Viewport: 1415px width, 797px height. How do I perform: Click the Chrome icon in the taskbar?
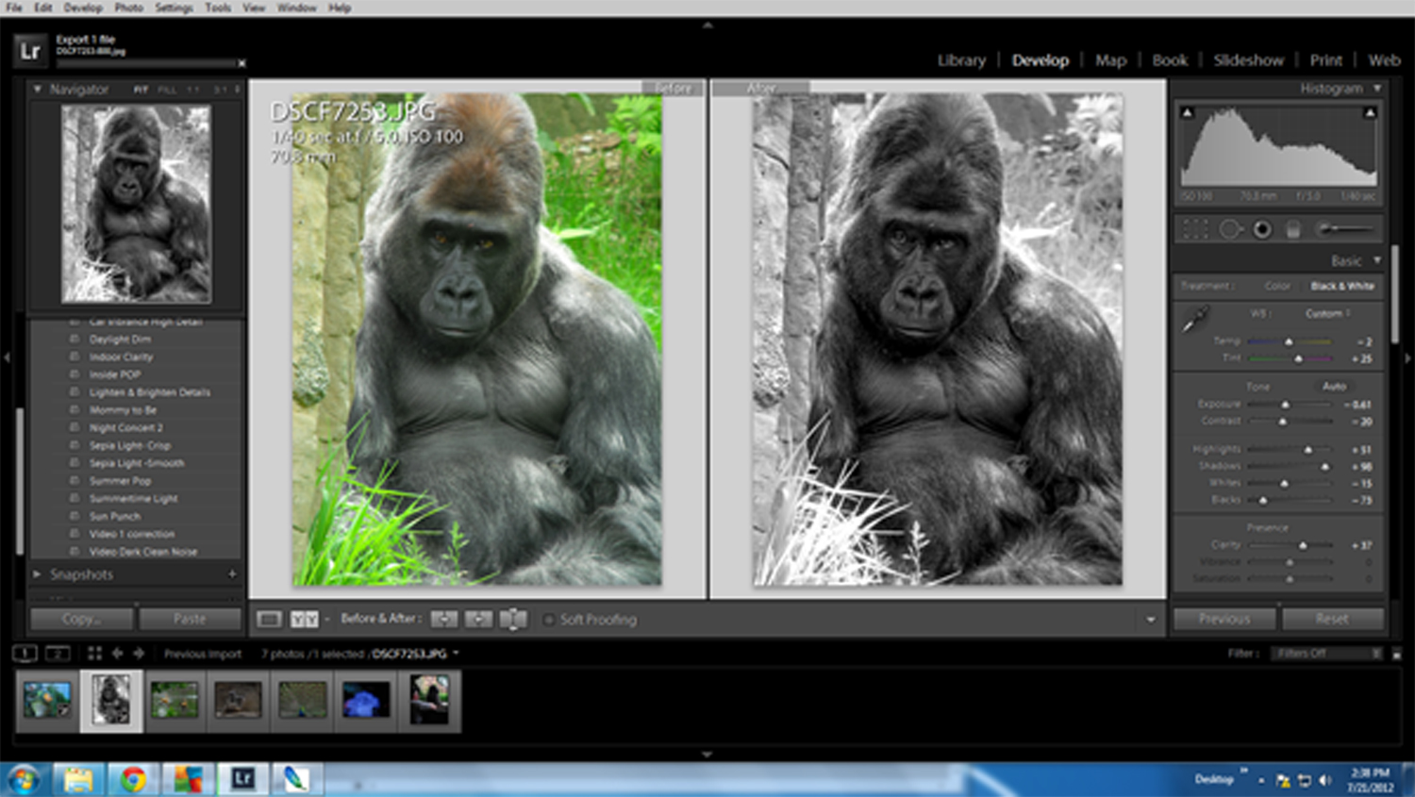click(133, 779)
